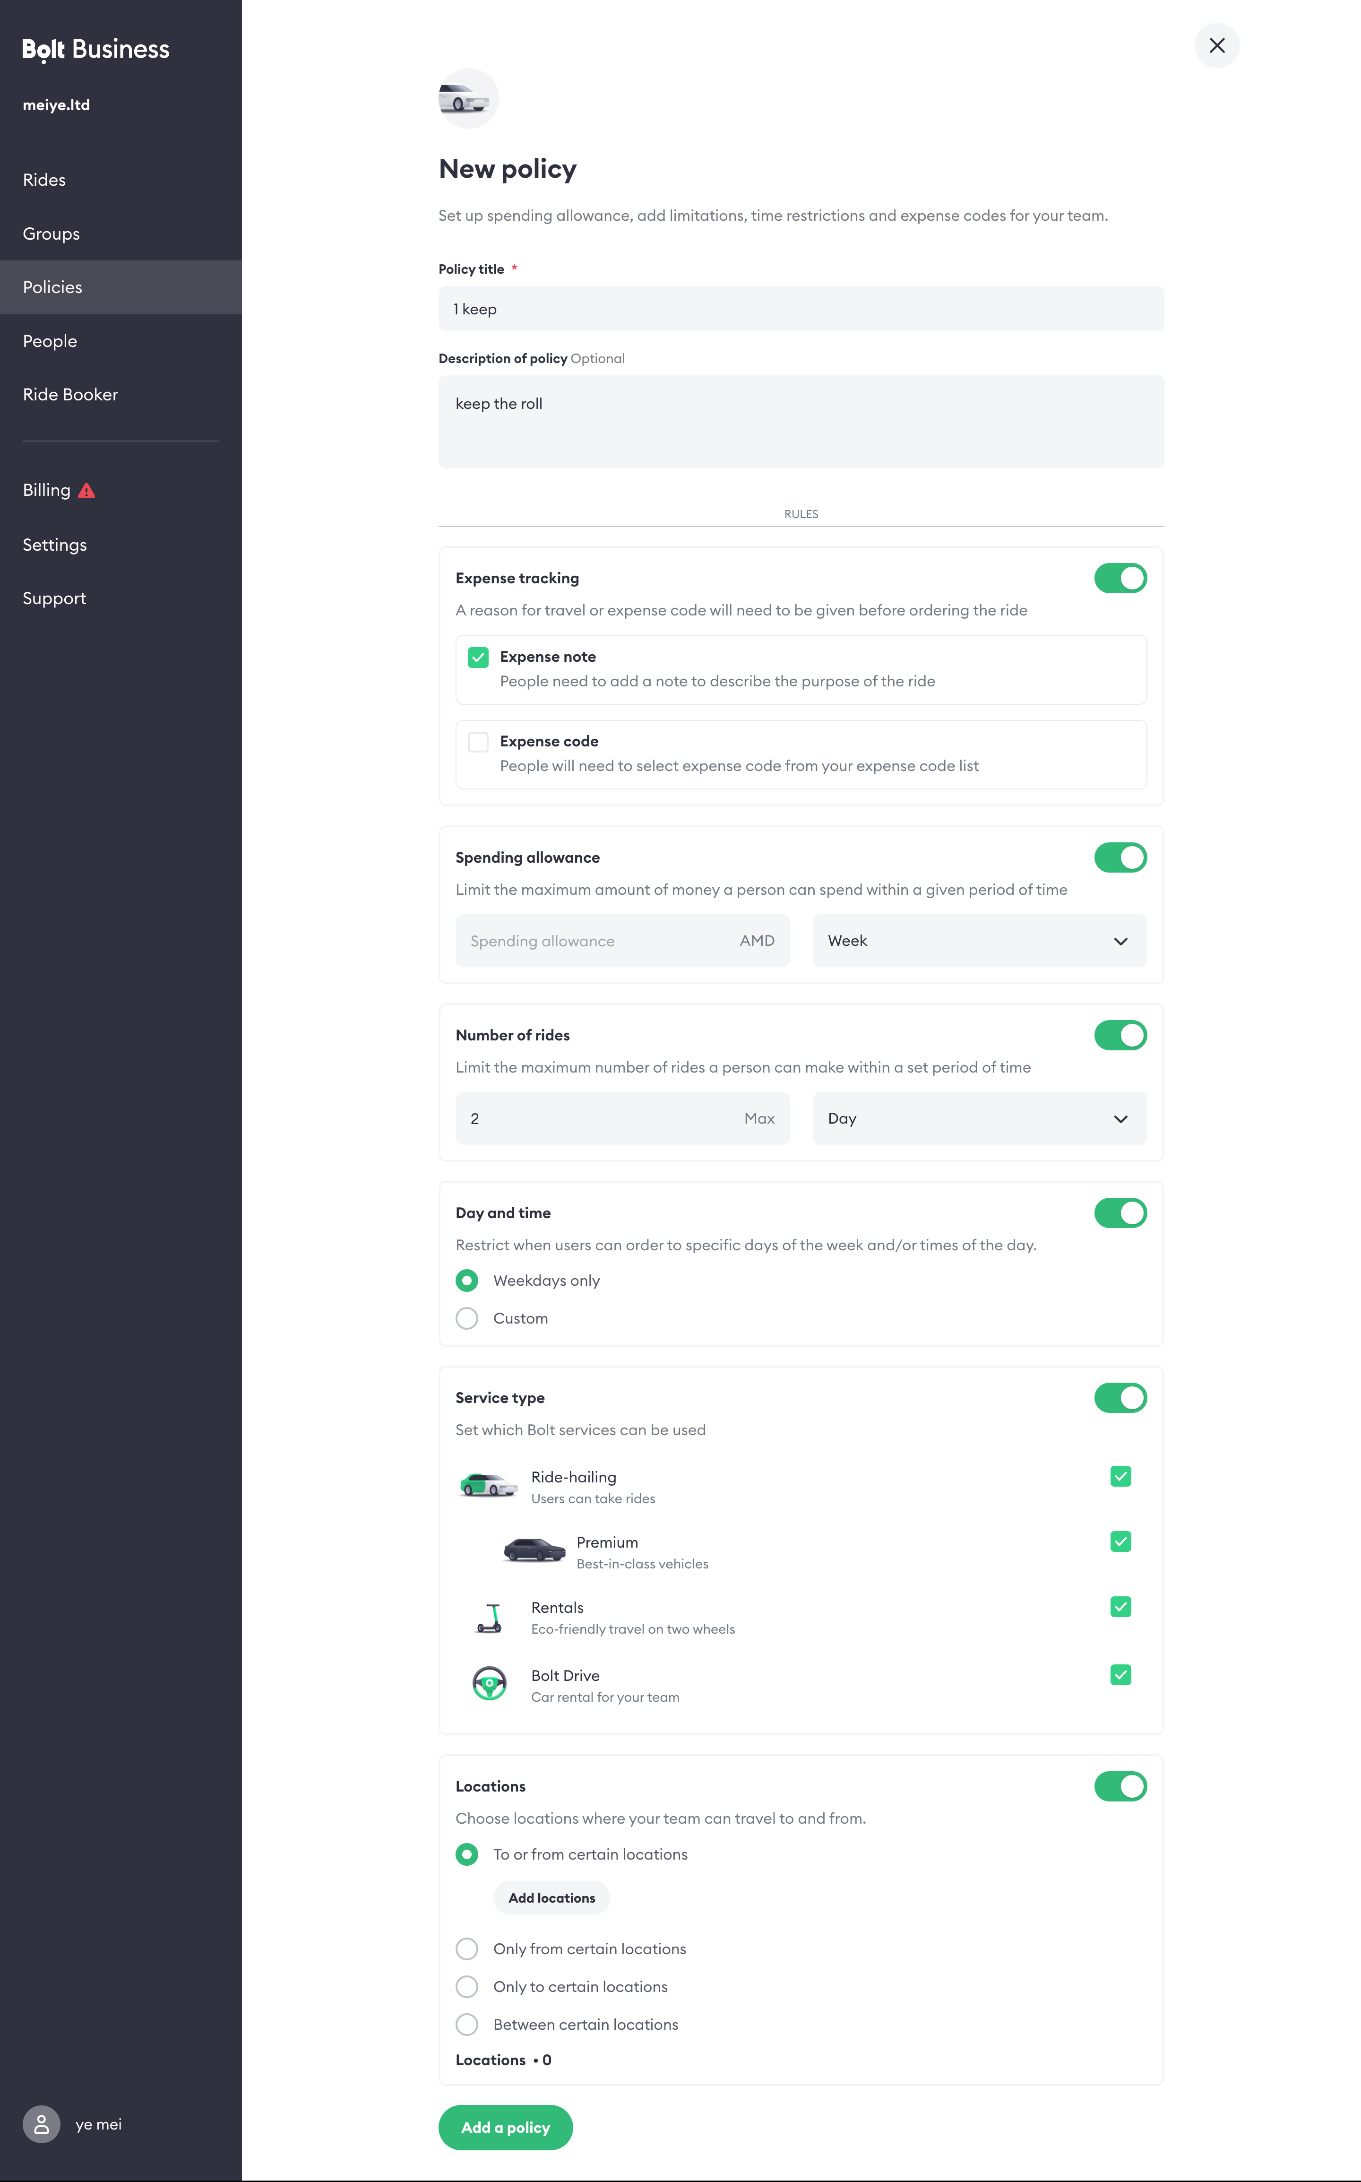This screenshot has height=2182, width=1361.
Task: Uncheck the Rentals service checkbox
Action: [1120, 1607]
